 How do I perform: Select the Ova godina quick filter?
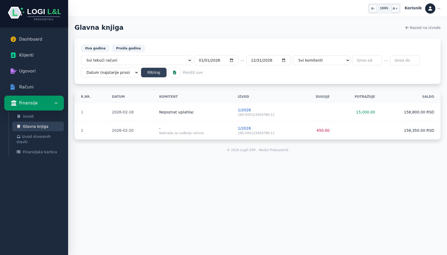pyautogui.click(x=95, y=48)
